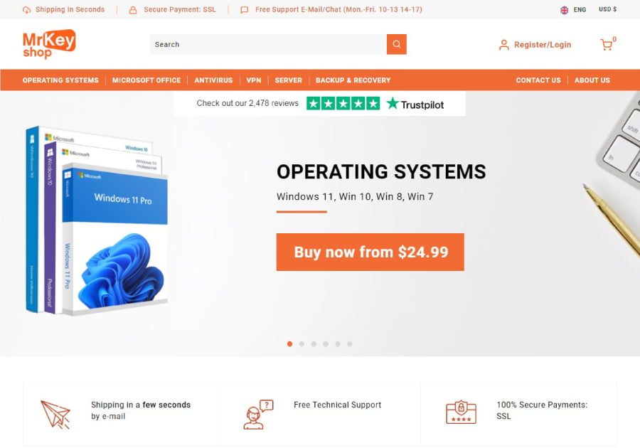The image size is (640, 448).
Task: Click the paper plane shipping icon
Action: 56,415
